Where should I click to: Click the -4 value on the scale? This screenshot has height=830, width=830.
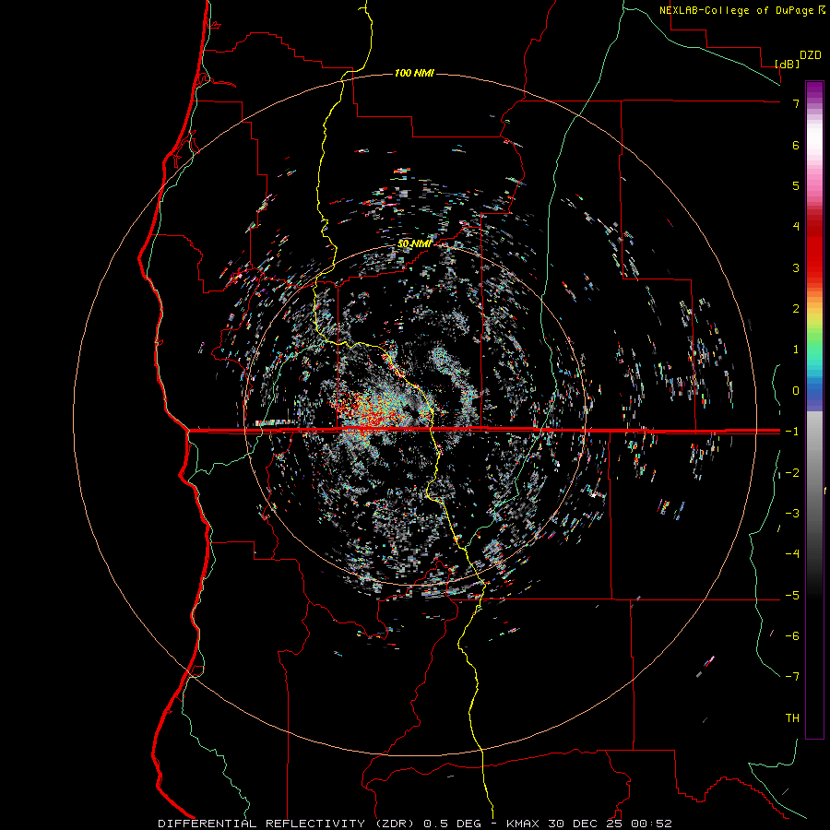792,554
